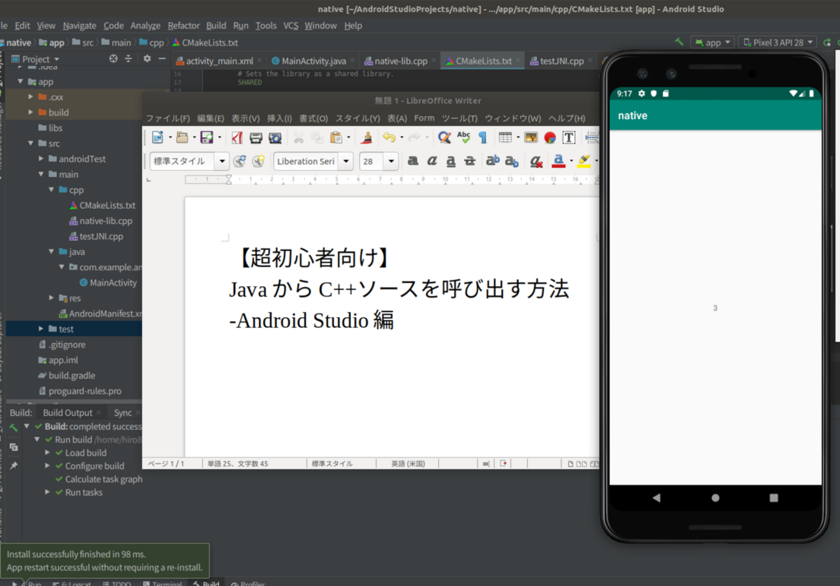The height and width of the screenshot is (586, 840).
Task: Insert an image in Writer
Action: [x=531, y=137]
